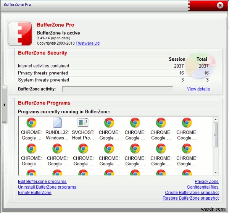Open View details for BufferZone activity
The width and height of the screenshot is (229, 213).
point(198,89)
